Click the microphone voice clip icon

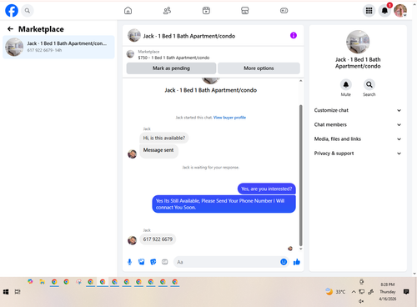(129, 262)
